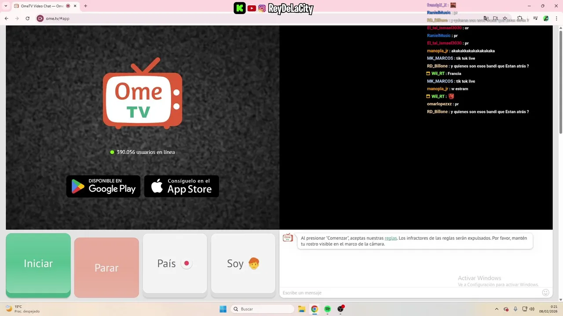The width and height of the screenshot is (563, 316).
Task: Click the taskbar Buscar search box
Action: pos(263,309)
